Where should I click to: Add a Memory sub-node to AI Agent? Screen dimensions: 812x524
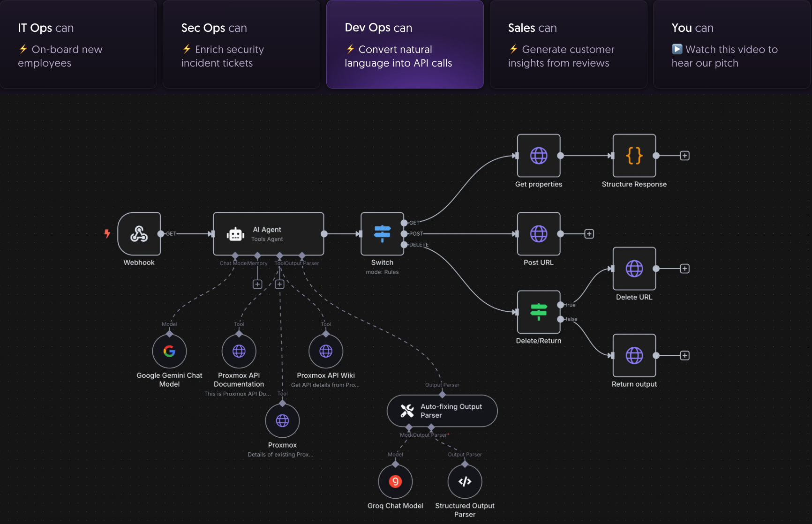[x=257, y=284]
